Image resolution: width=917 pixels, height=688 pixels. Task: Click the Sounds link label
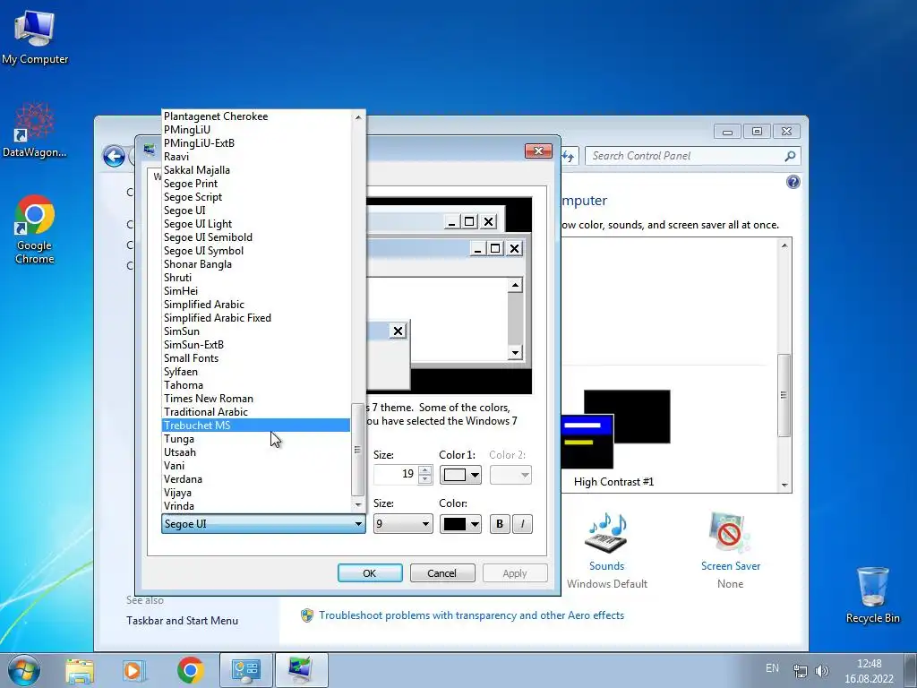(606, 566)
